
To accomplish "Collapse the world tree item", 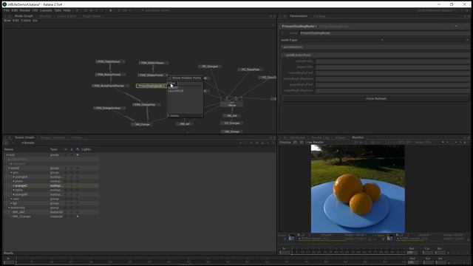I will click(x=9, y=168).
